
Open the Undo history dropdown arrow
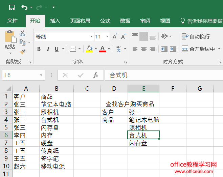[31, 7]
